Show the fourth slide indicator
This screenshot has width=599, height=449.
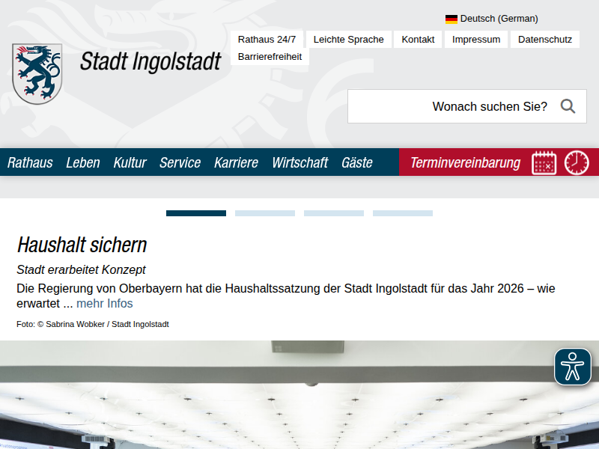403,213
